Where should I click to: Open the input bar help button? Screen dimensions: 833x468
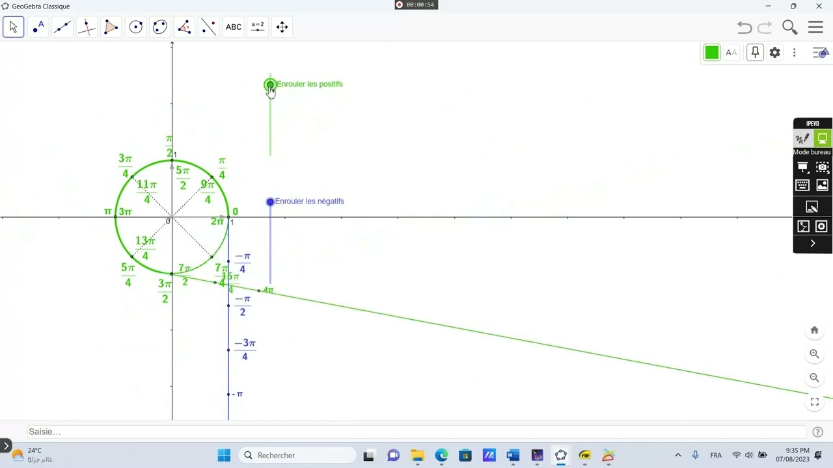[818, 432]
